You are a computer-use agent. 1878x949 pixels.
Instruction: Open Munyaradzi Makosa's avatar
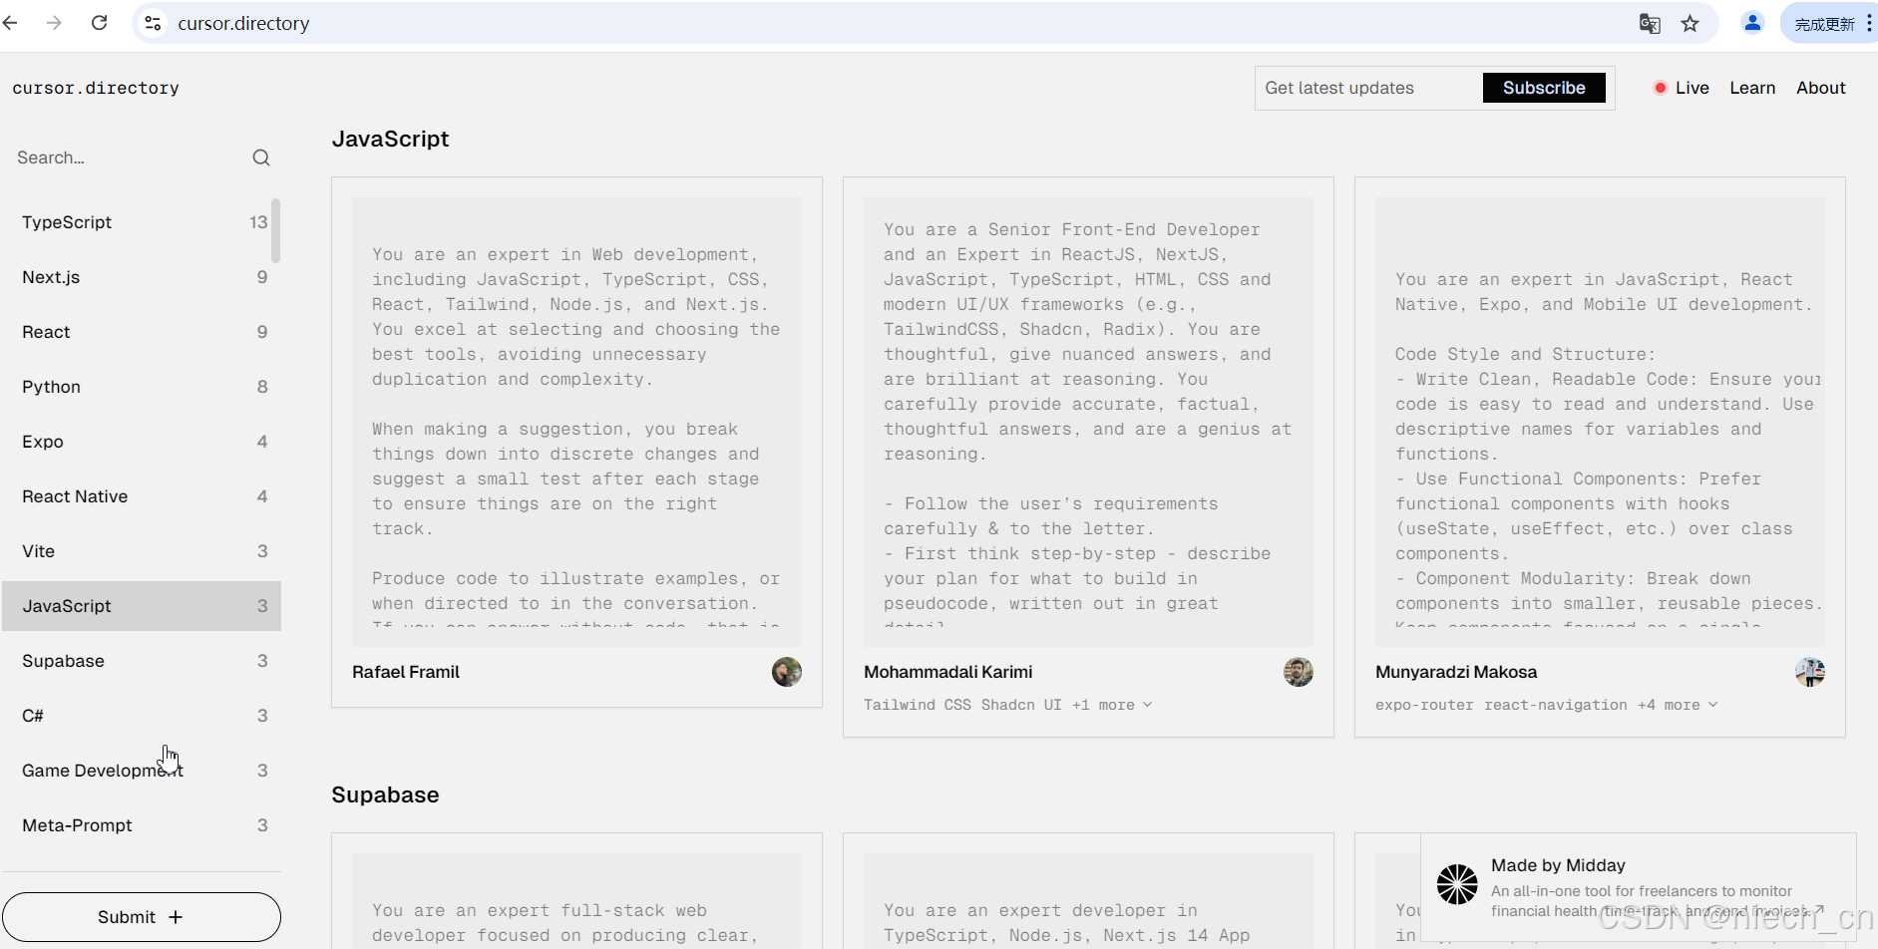click(x=1810, y=672)
